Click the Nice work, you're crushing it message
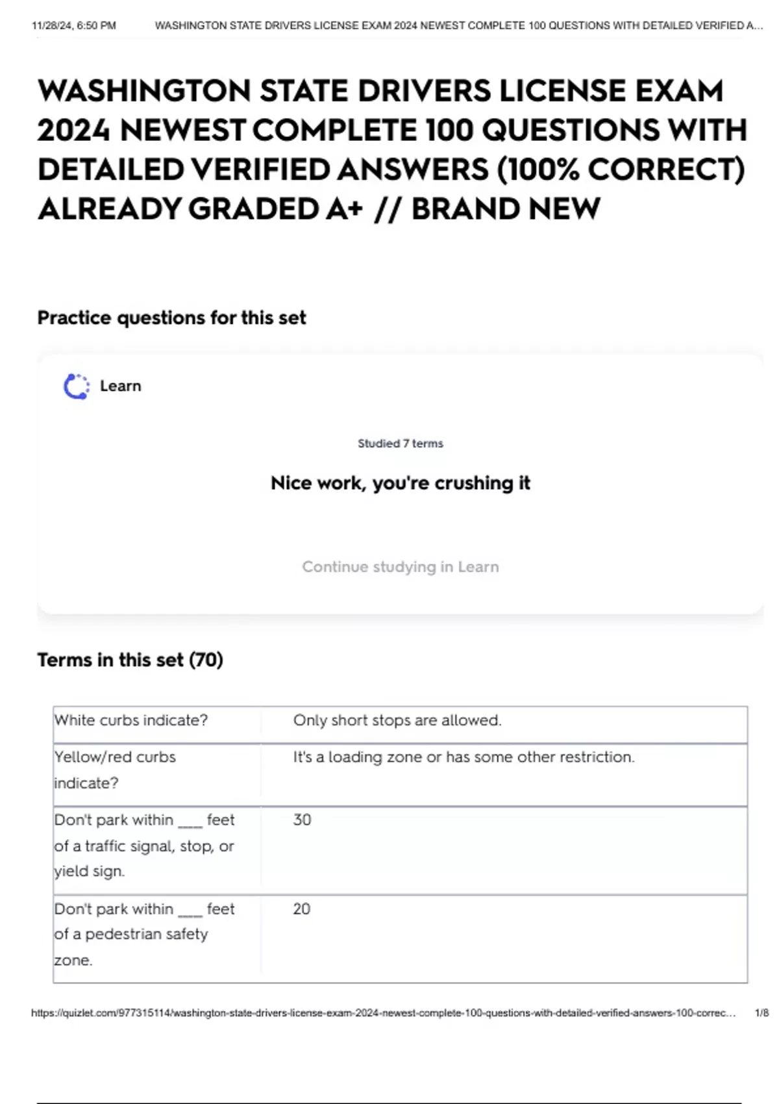Viewport: 779px width, 1104px height. [x=400, y=483]
